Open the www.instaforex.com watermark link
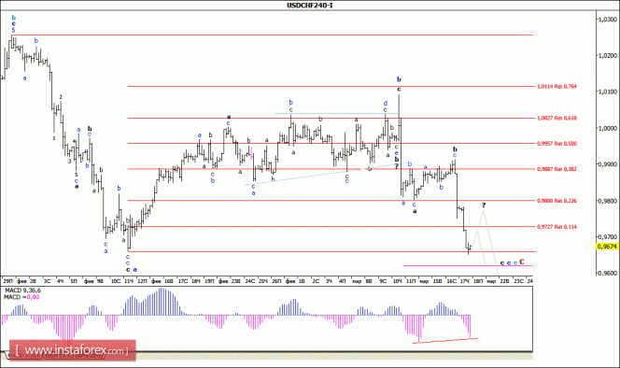 click(72, 350)
